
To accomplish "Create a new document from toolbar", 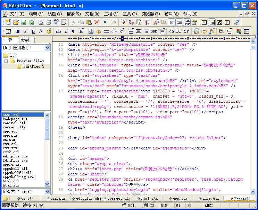I will point(8,22).
